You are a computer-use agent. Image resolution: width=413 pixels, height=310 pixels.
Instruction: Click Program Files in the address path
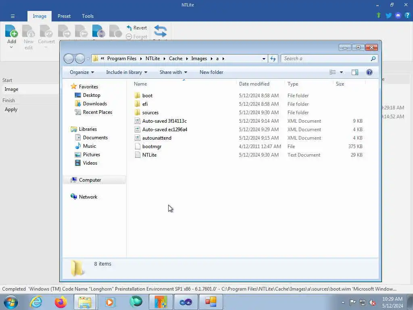122,59
